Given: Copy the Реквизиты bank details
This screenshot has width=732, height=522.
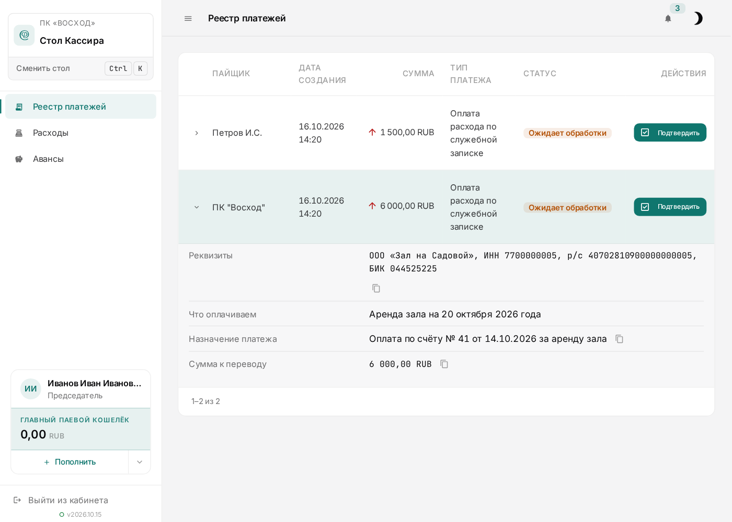Looking at the screenshot, I should pyautogui.click(x=376, y=288).
